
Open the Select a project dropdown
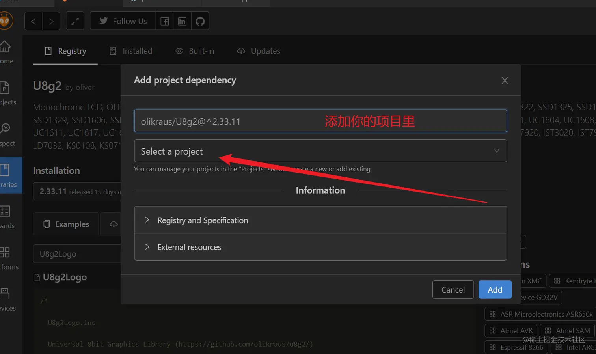pyautogui.click(x=320, y=151)
